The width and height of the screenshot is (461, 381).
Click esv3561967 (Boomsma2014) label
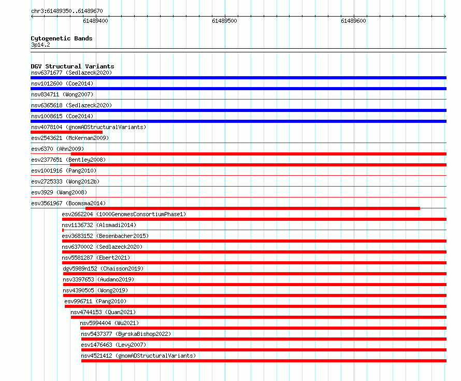[x=68, y=203]
